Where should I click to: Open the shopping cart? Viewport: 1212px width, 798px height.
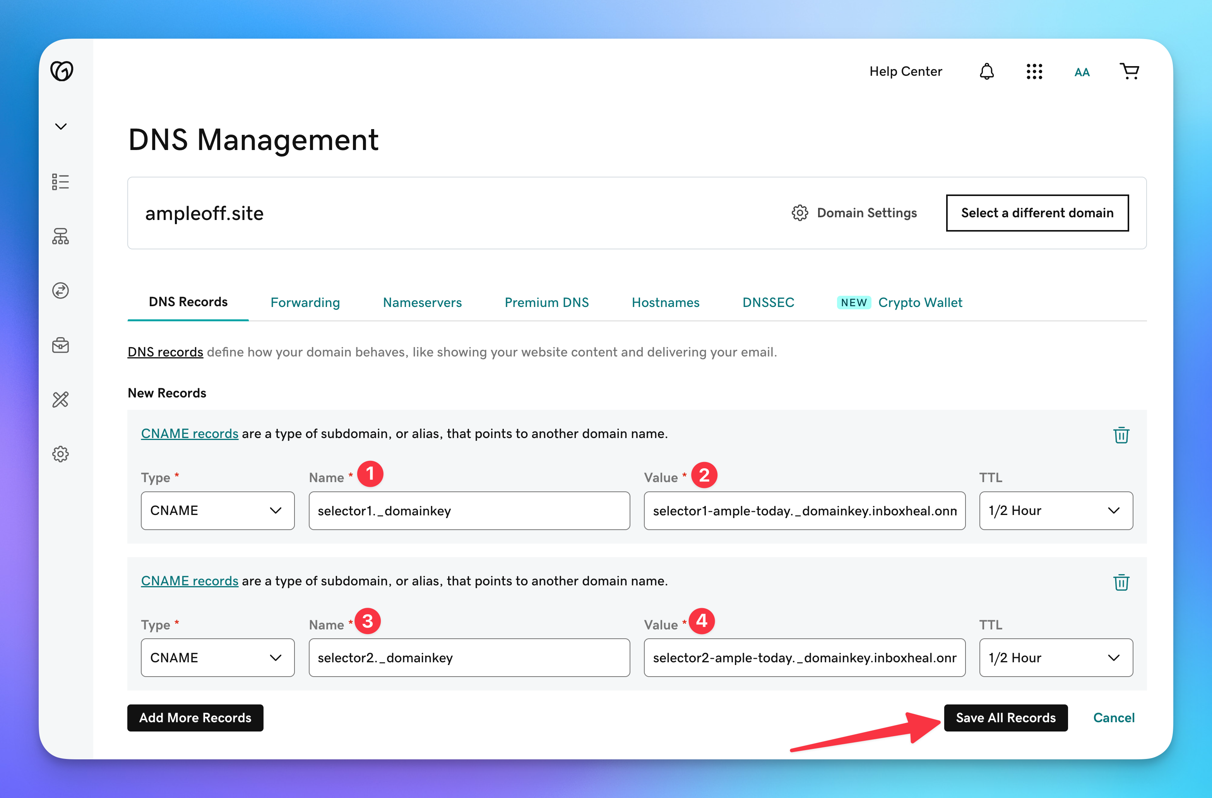pos(1129,71)
